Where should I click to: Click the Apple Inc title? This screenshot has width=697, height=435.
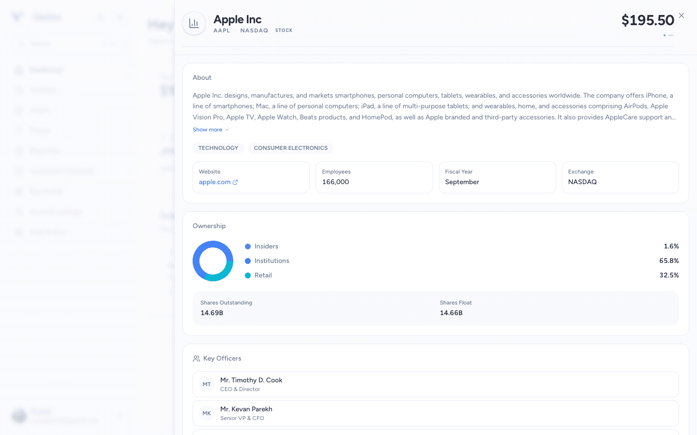[x=238, y=19]
